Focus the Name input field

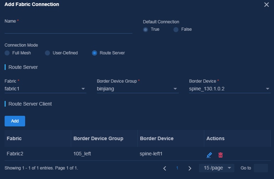pos(68,29)
